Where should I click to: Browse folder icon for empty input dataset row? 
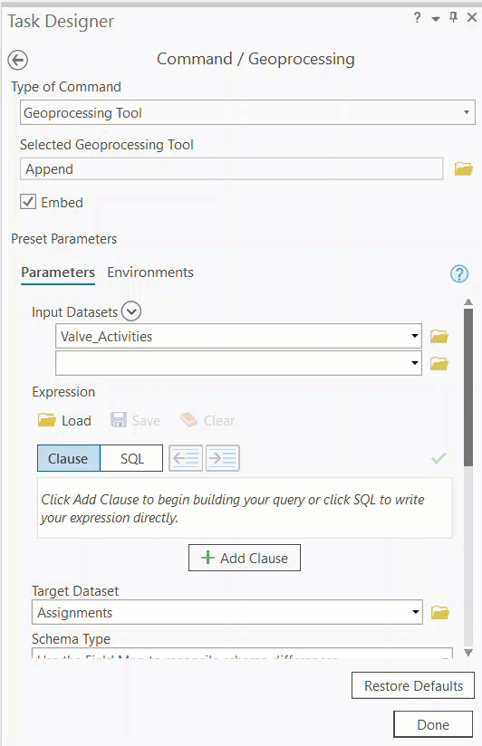point(439,363)
